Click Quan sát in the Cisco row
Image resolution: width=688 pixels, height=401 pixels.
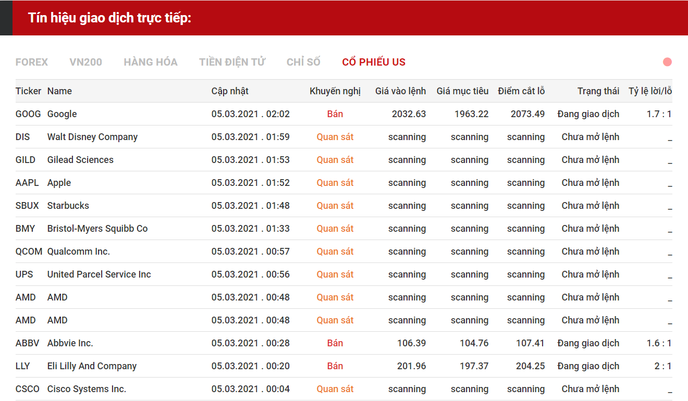[x=335, y=389]
